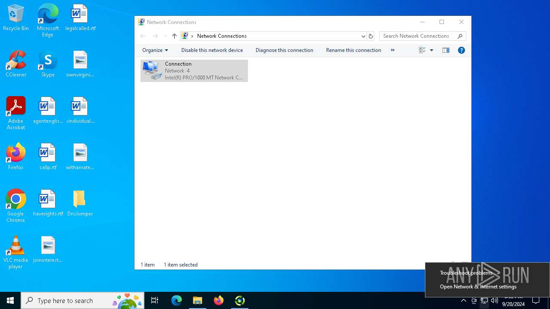Refresh the Network Connections view
550x309 pixels.
tap(371, 36)
